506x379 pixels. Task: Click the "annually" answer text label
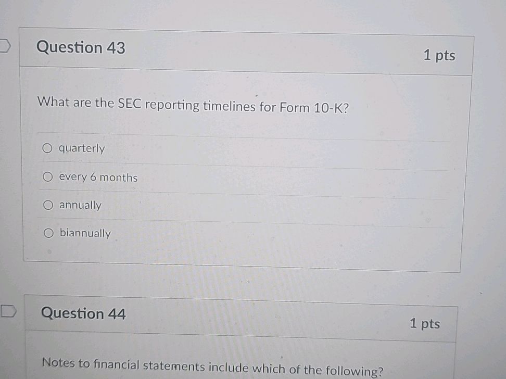click(79, 205)
